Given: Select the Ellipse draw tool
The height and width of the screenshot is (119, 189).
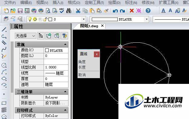Looking at the screenshot, I should tap(4, 78).
